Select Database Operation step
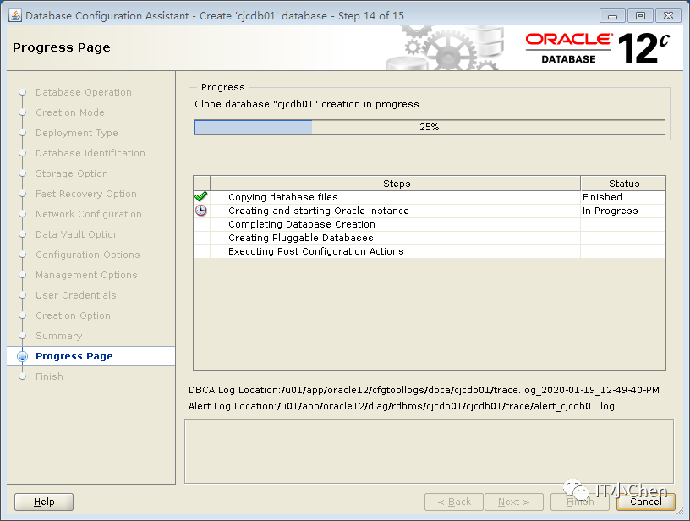690x521 pixels. coord(83,92)
